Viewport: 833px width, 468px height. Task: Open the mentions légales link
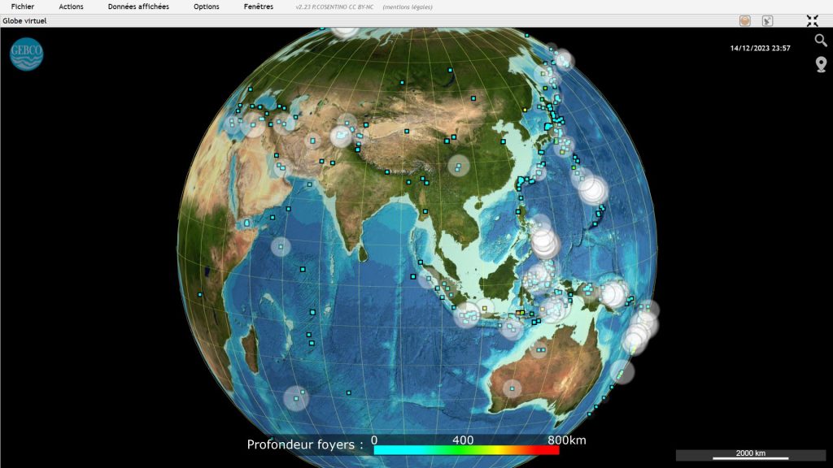tap(408, 6)
